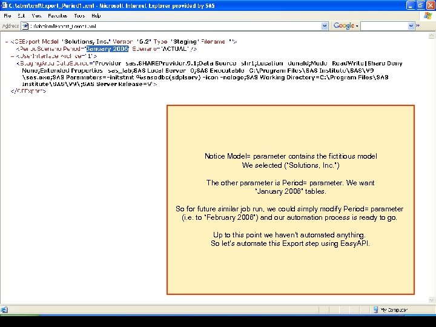Expand the Google search box dropdown arrow
Viewport: 436px width, 327px height.
411,26
